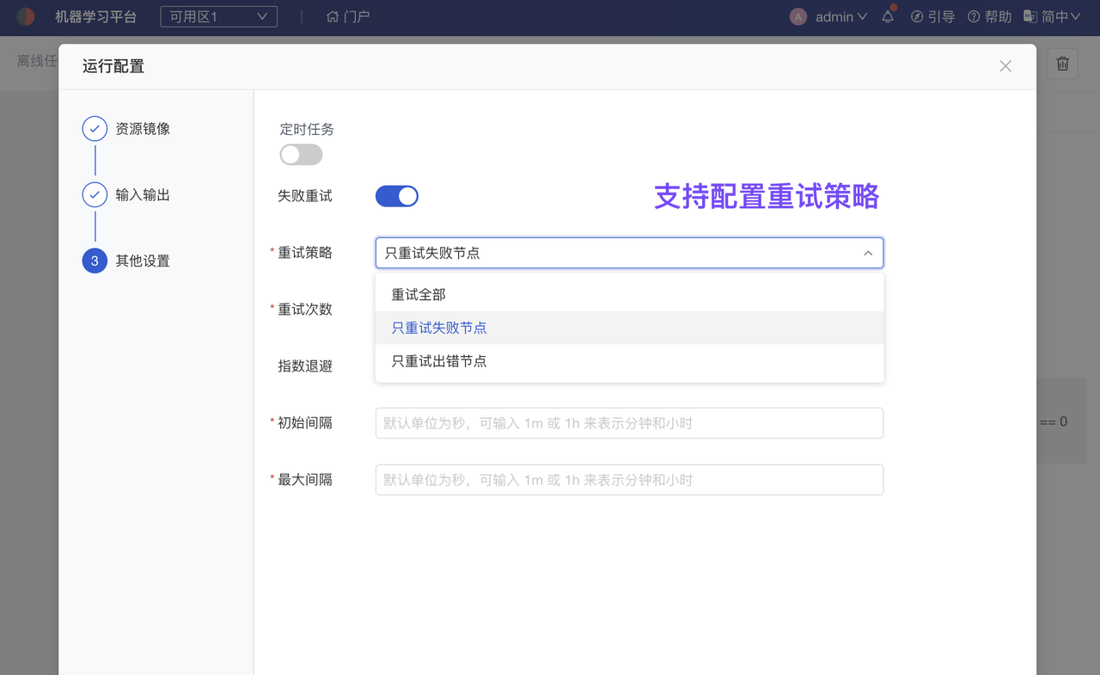Open the 引导 guide
Screen dimensions: 1100x675
click(932, 16)
